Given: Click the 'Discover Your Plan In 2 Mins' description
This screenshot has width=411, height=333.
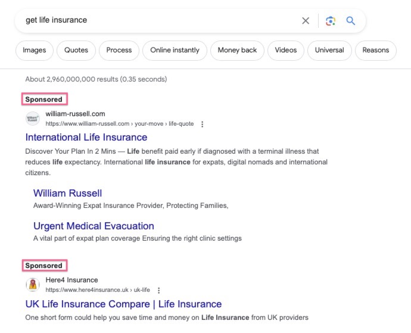Looking at the screenshot, I should click(x=176, y=162).
